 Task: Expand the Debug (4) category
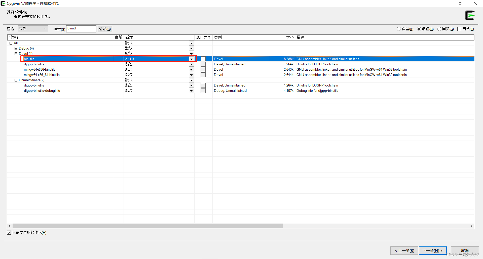pos(16,48)
